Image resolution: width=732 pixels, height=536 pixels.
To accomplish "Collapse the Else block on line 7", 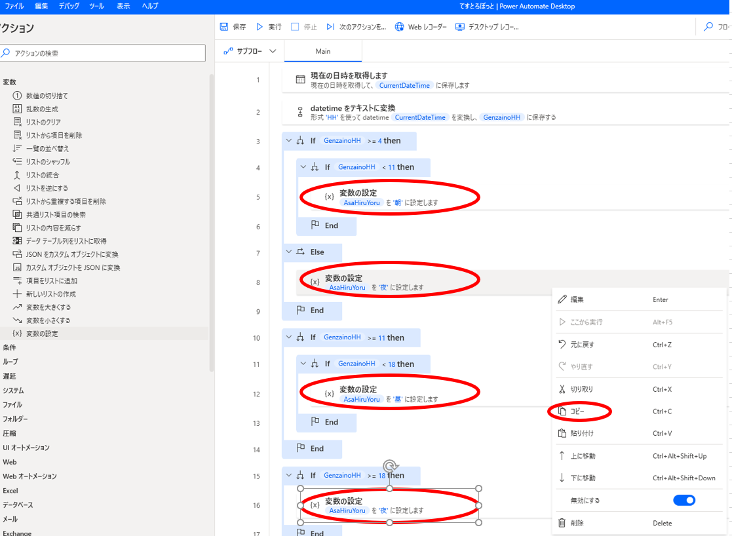I will pyautogui.click(x=289, y=252).
